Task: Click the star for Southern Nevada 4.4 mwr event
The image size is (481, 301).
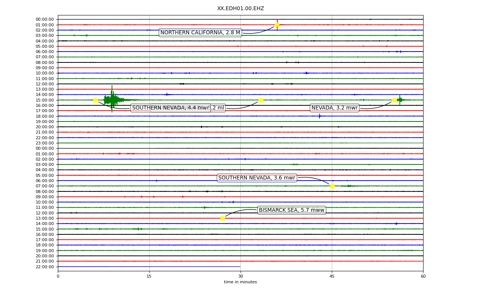Action: pos(95,100)
